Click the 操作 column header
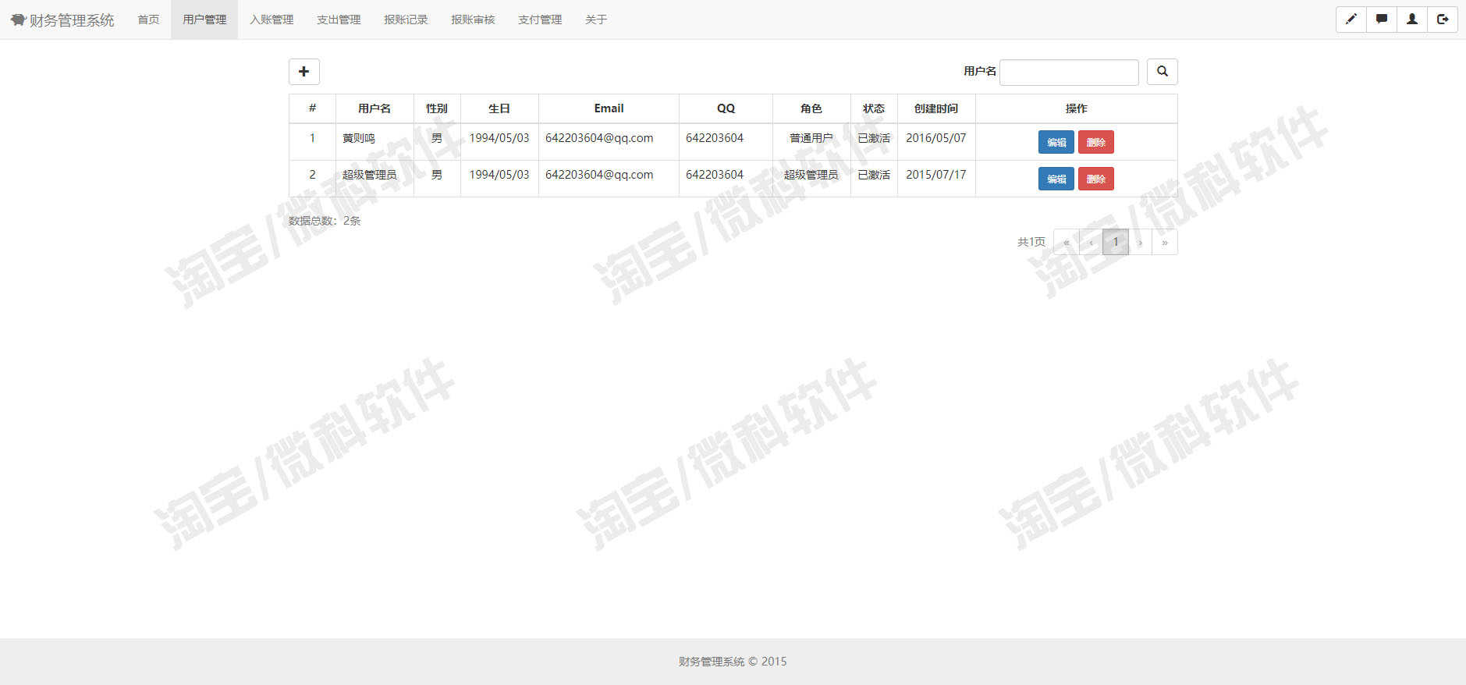Screen dimensions: 1466x685 (x=1077, y=108)
